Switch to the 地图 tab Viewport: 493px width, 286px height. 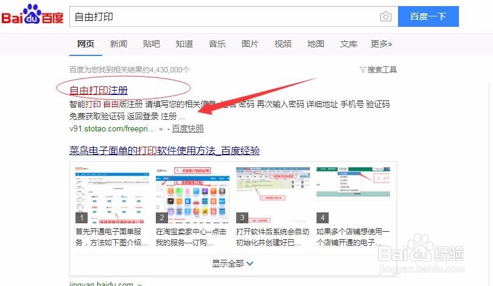(316, 44)
